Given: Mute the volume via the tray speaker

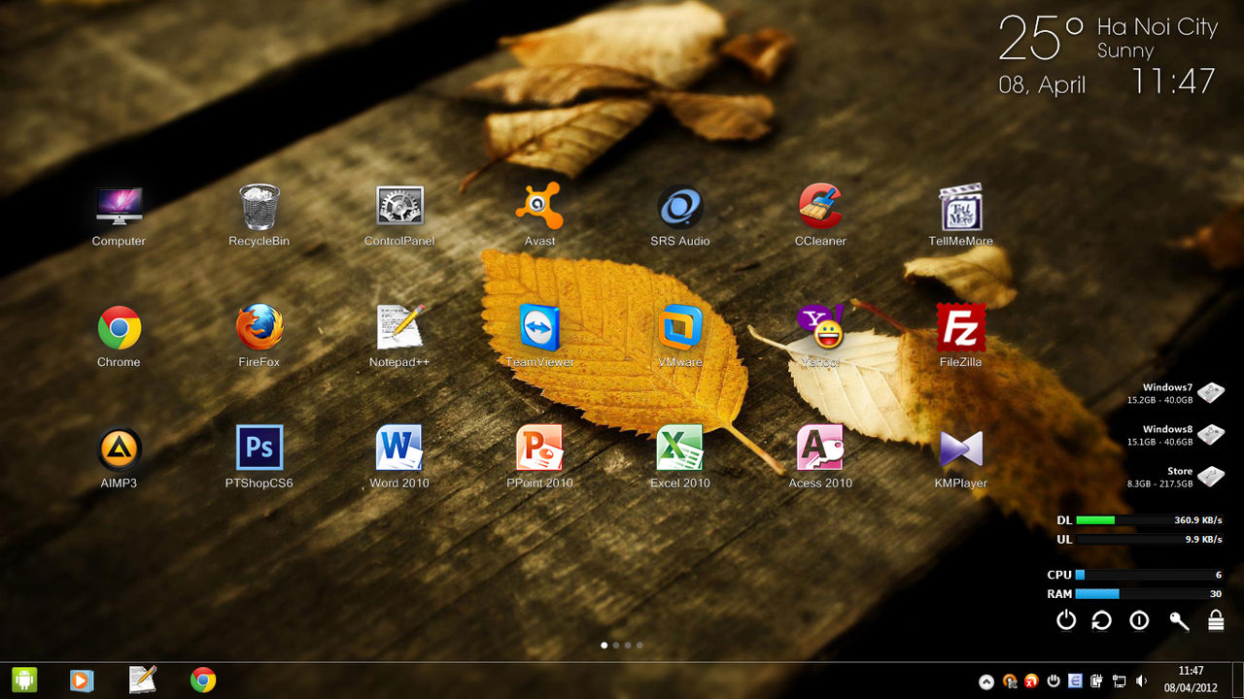Looking at the screenshot, I should click(x=1143, y=681).
